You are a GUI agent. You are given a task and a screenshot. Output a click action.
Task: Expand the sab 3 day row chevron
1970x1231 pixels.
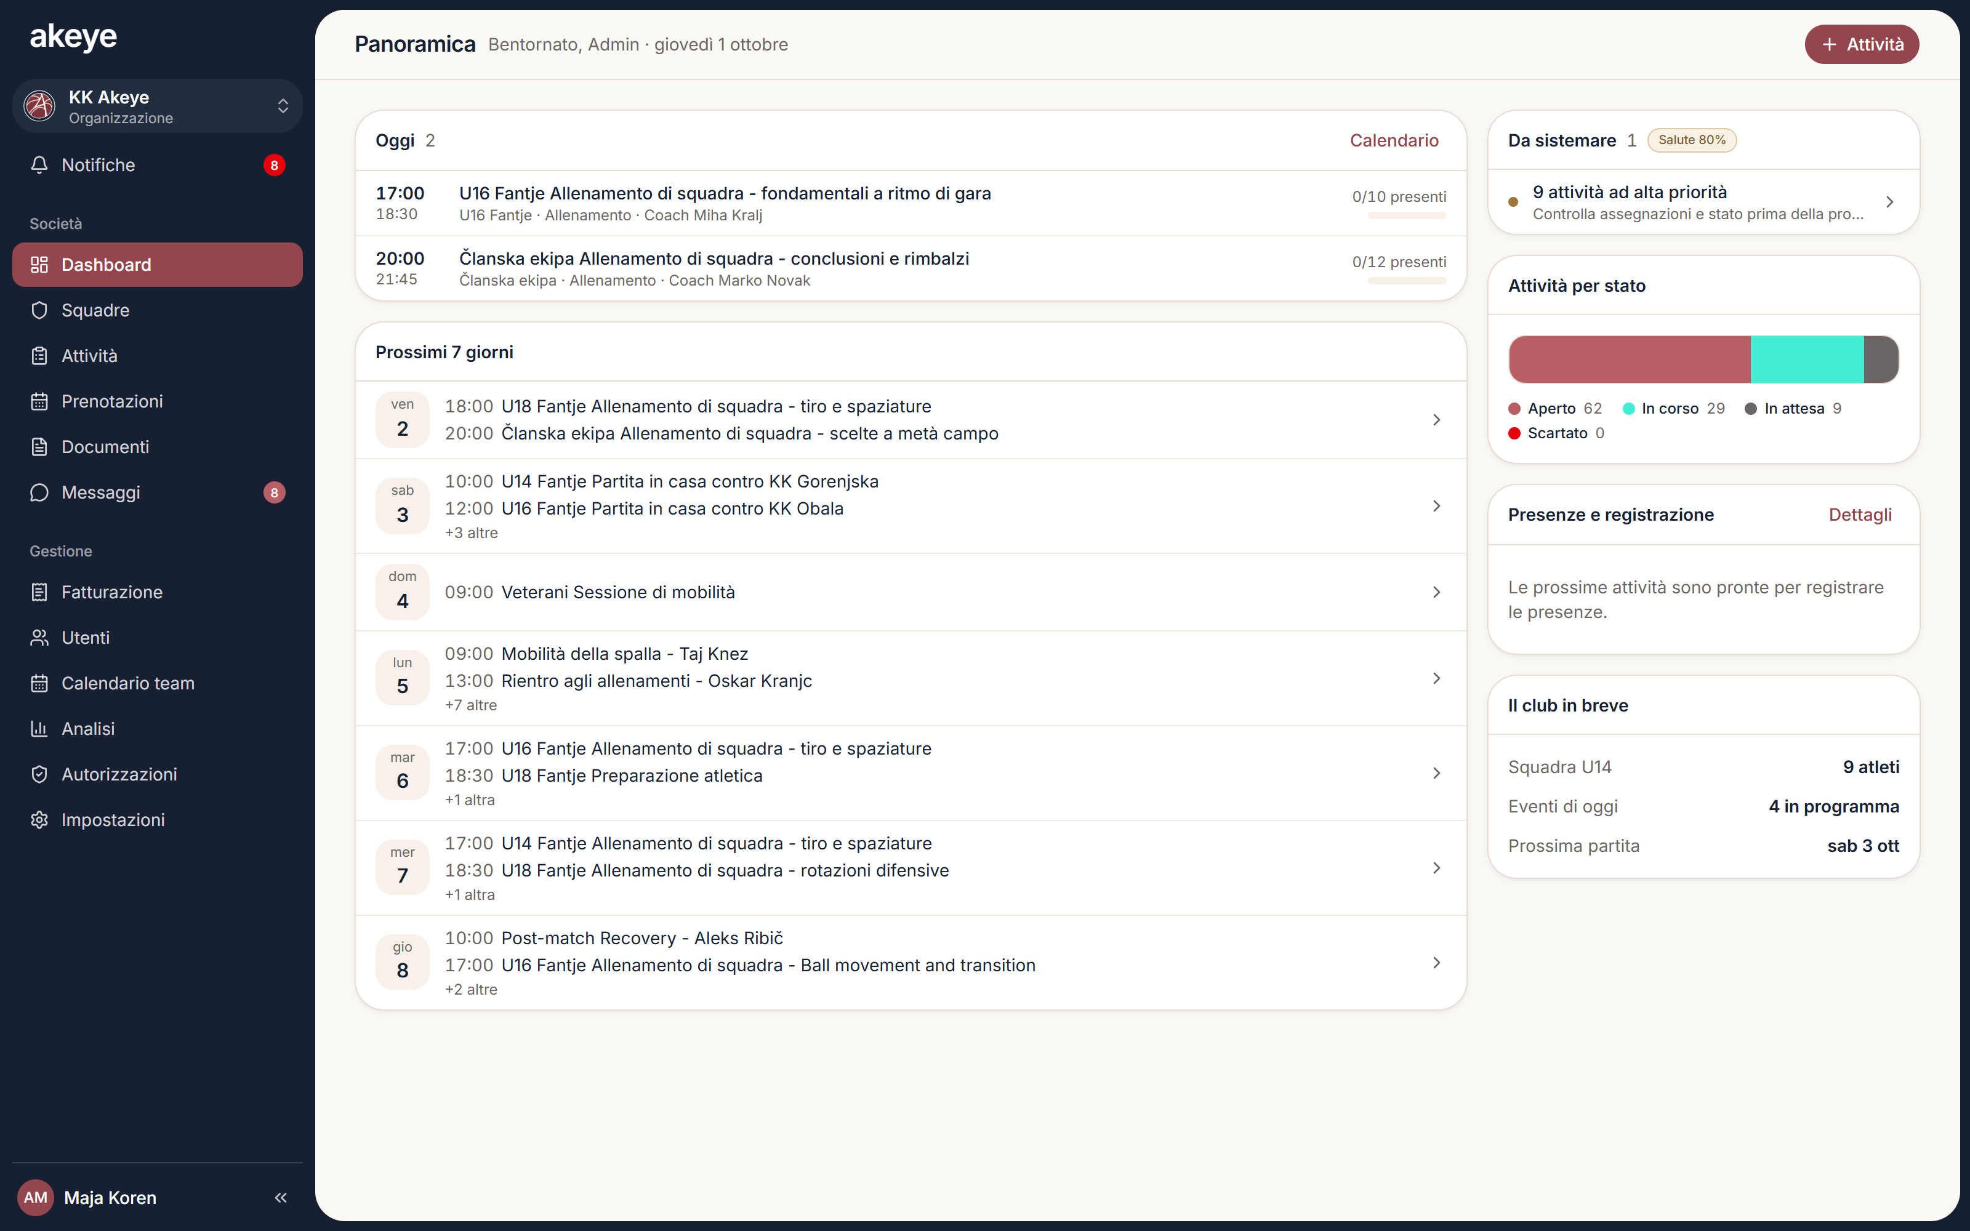coord(1436,507)
